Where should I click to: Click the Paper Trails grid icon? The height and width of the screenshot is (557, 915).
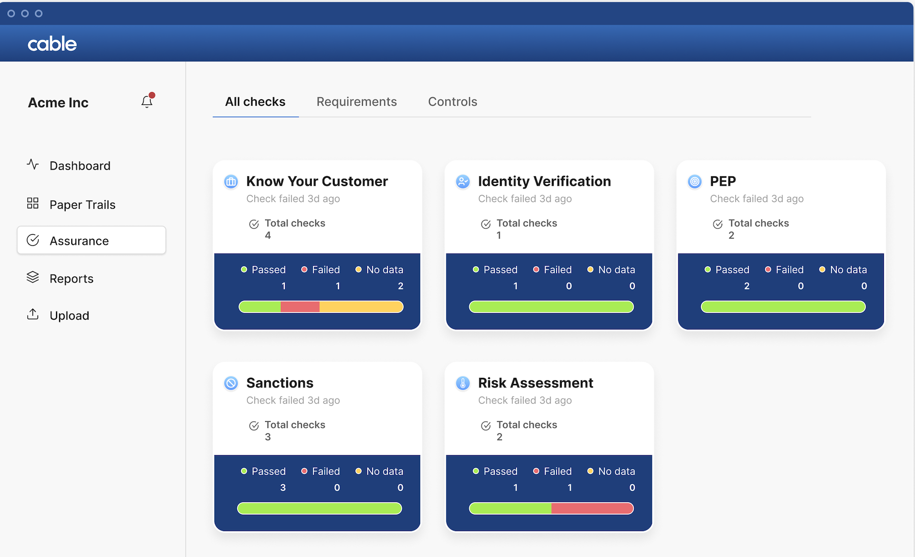click(x=33, y=203)
